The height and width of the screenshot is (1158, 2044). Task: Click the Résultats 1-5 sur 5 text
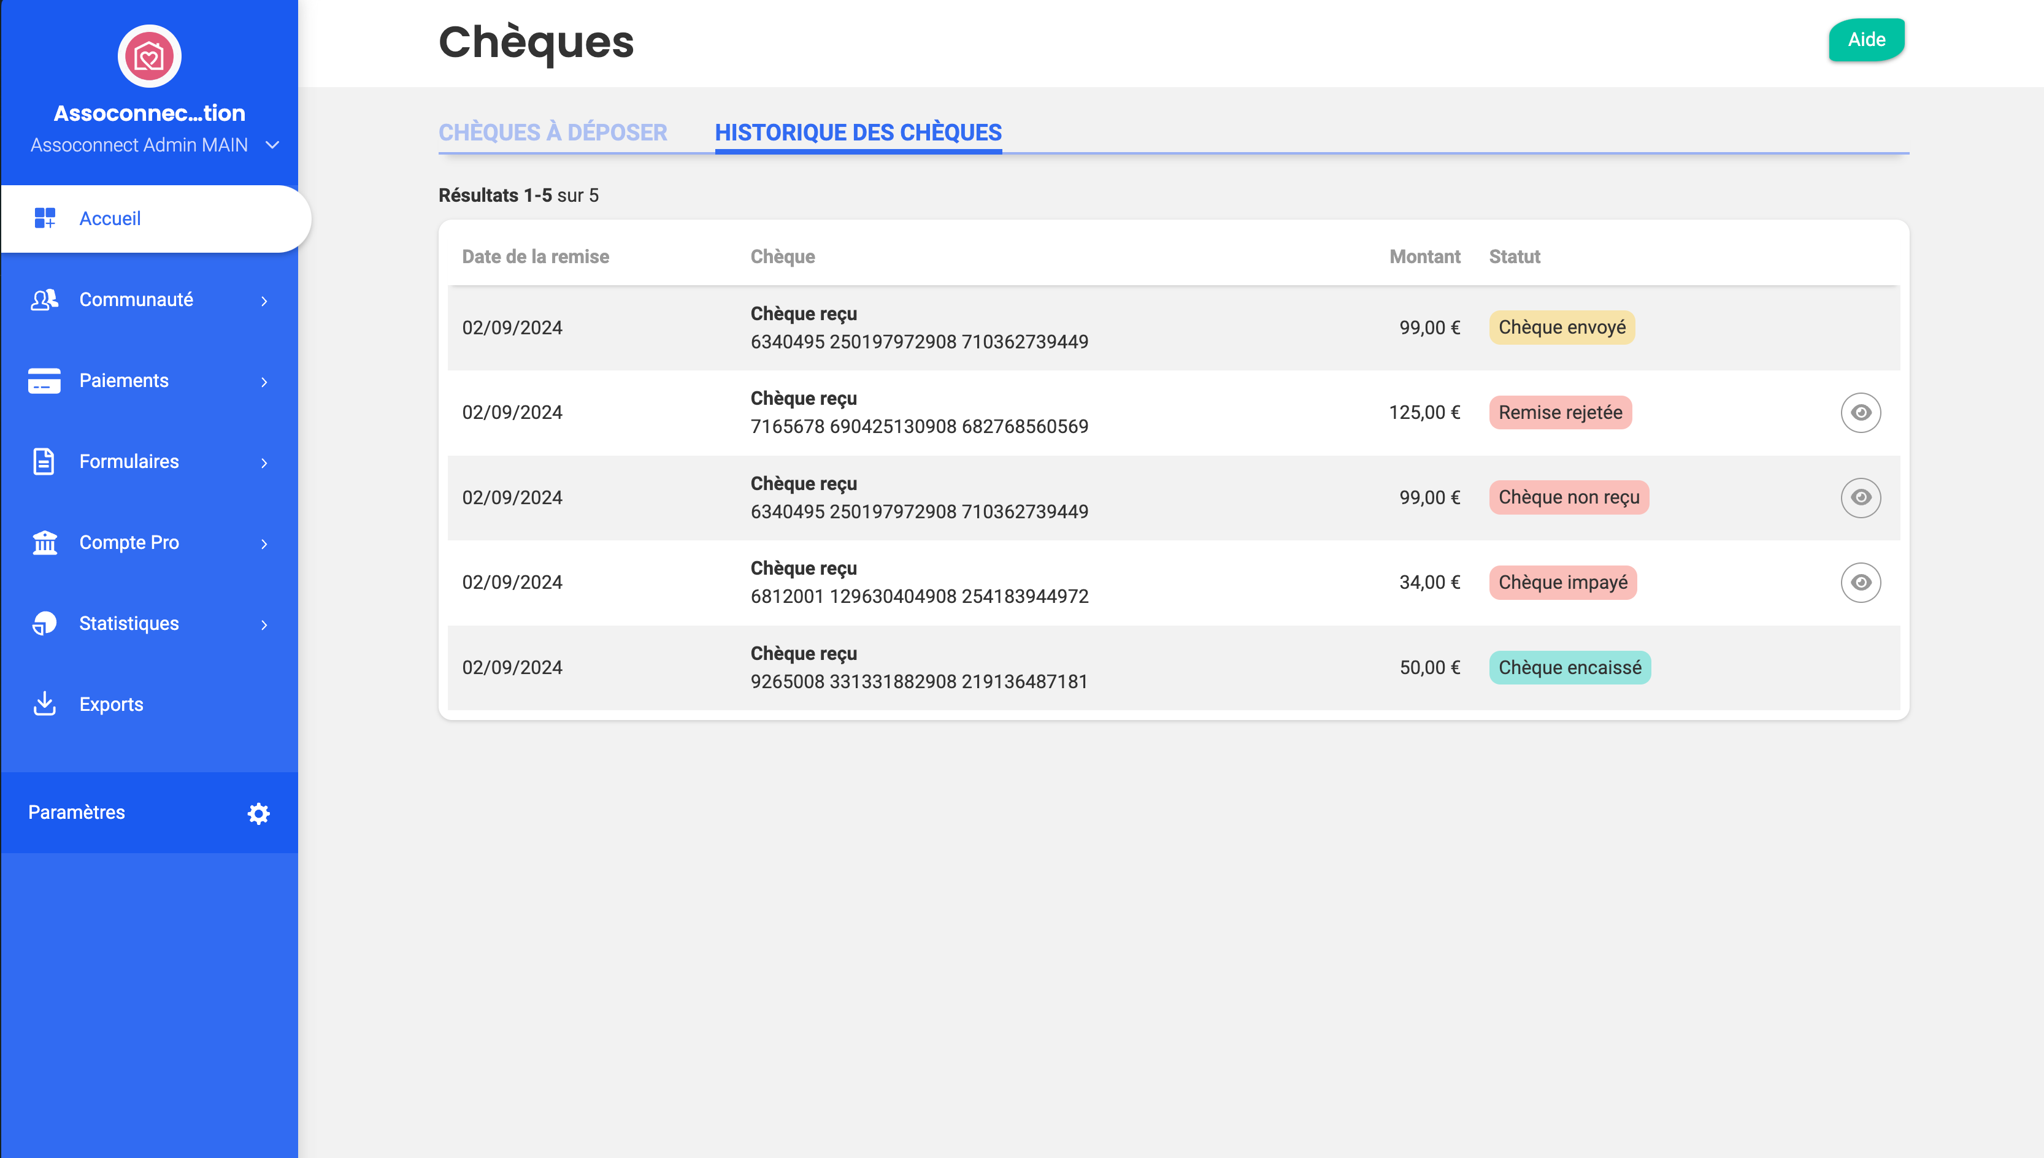[518, 196]
